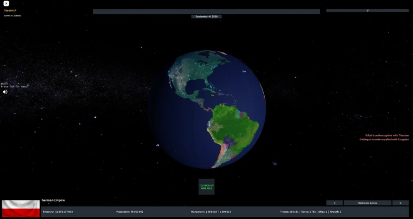Click the Diplomatic Actions button
The image size is (413, 219).
(368, 203)
